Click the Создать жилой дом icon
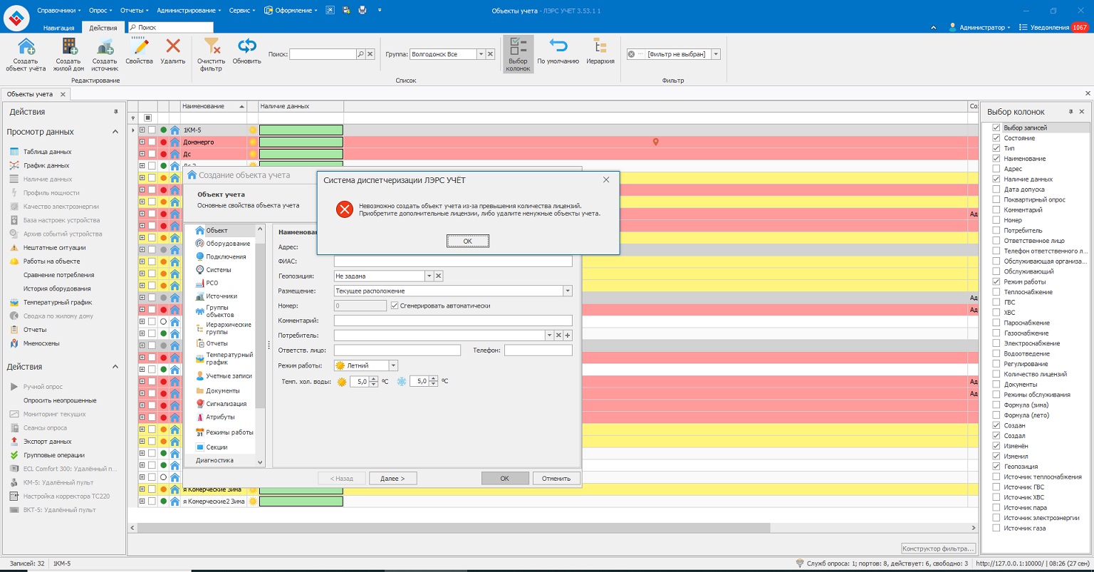This screenshot has width=1094, height=572. 69,46
